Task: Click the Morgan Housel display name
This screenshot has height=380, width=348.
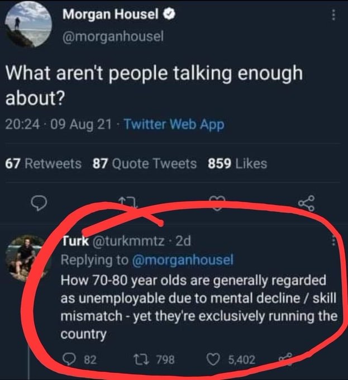Action: tap(111, 14)
